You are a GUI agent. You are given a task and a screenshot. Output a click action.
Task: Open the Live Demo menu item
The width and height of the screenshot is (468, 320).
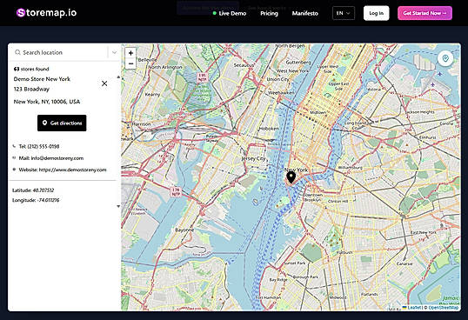click(230, 13)
